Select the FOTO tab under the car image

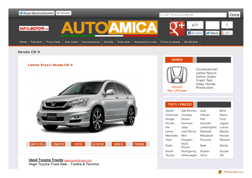(78, 144)
